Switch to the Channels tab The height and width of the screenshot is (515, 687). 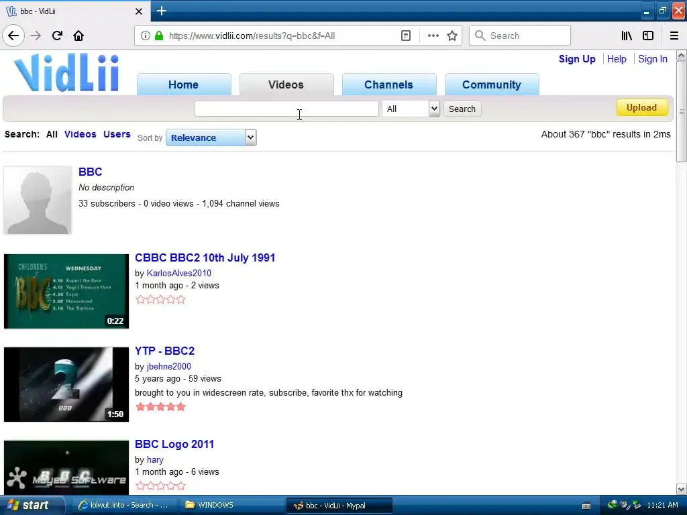tap(388, 84)
